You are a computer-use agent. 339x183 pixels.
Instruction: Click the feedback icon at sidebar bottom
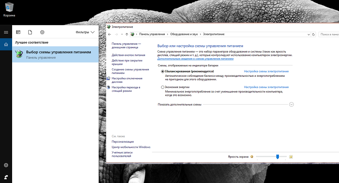click(6, 177)
